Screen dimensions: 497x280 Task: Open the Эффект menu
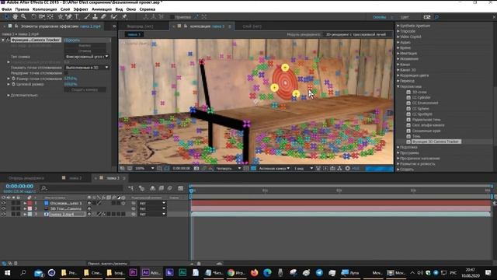81,9
